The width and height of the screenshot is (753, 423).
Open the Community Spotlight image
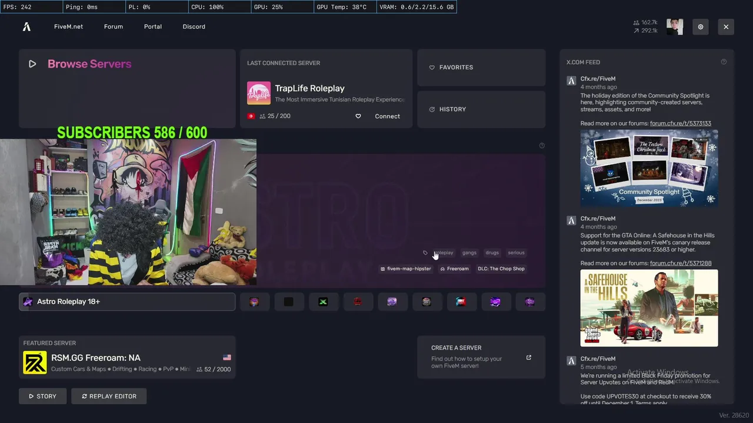pyautogui.click(x=649, y=168)
